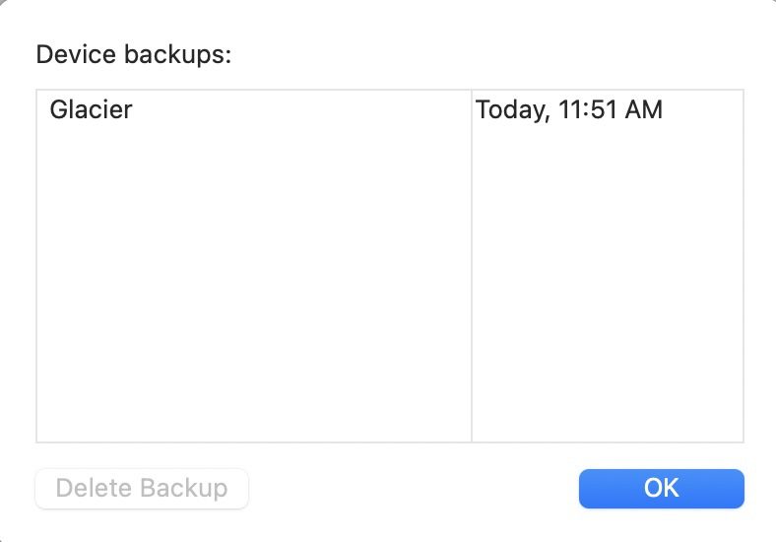Viewport: 776px width, 542px height.
Task: Dismiss the device backups dialog via OK
Action: click(x=661, y=488)
